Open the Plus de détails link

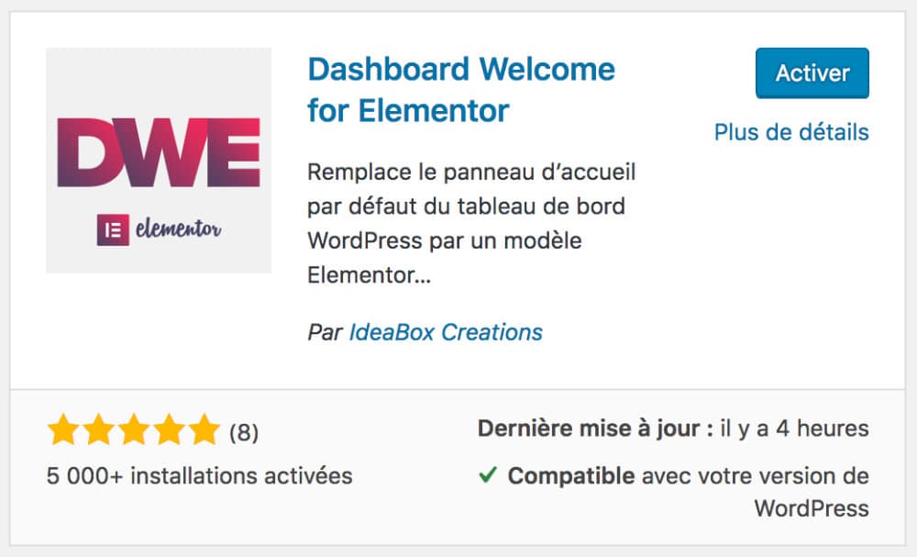tap(790, 132)
